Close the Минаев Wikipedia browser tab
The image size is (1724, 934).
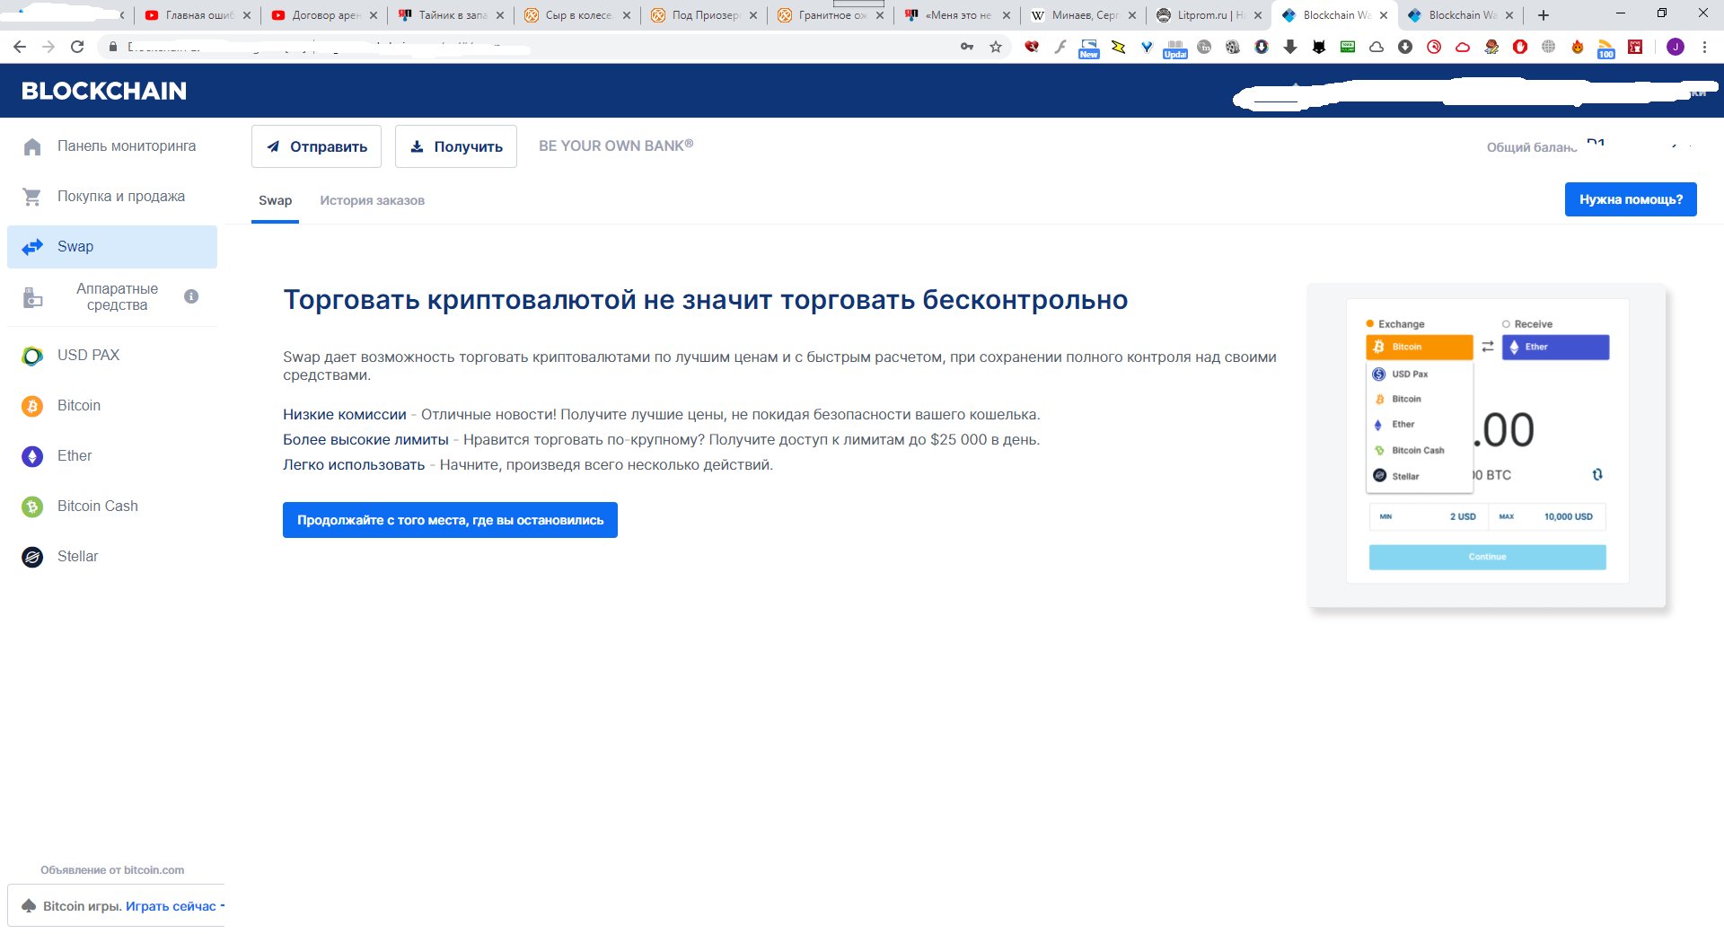[1131, 15]
